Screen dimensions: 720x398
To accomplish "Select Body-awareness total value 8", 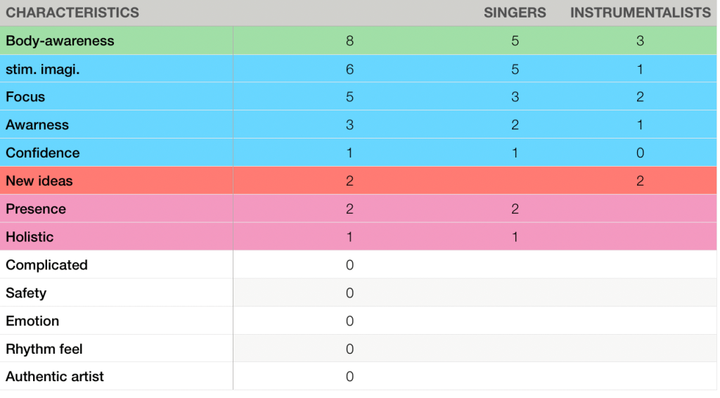I will tap(349, 41).
